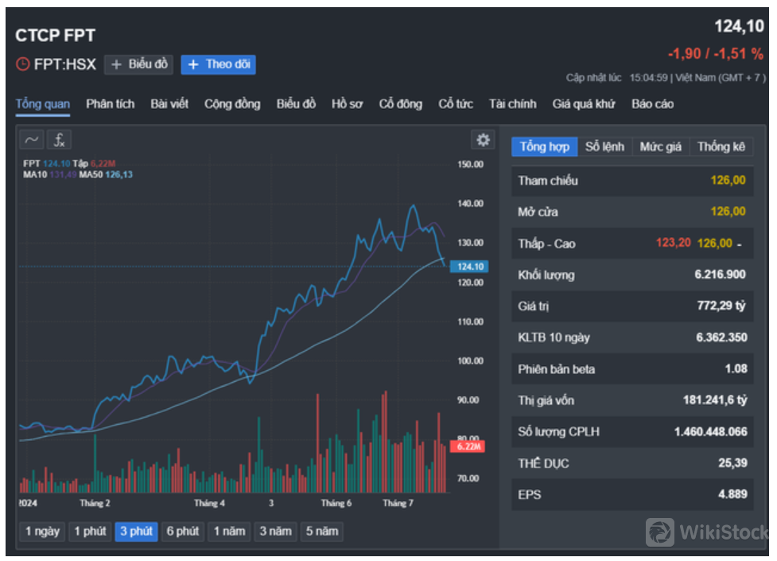Open chart settings gear icon
777x561 pixels.
click(483, 140)
